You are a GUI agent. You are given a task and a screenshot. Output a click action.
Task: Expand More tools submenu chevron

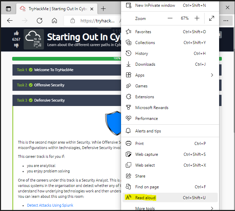212,208
